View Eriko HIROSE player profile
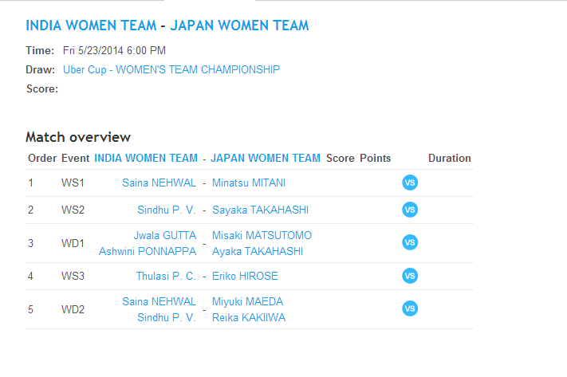 243,276
